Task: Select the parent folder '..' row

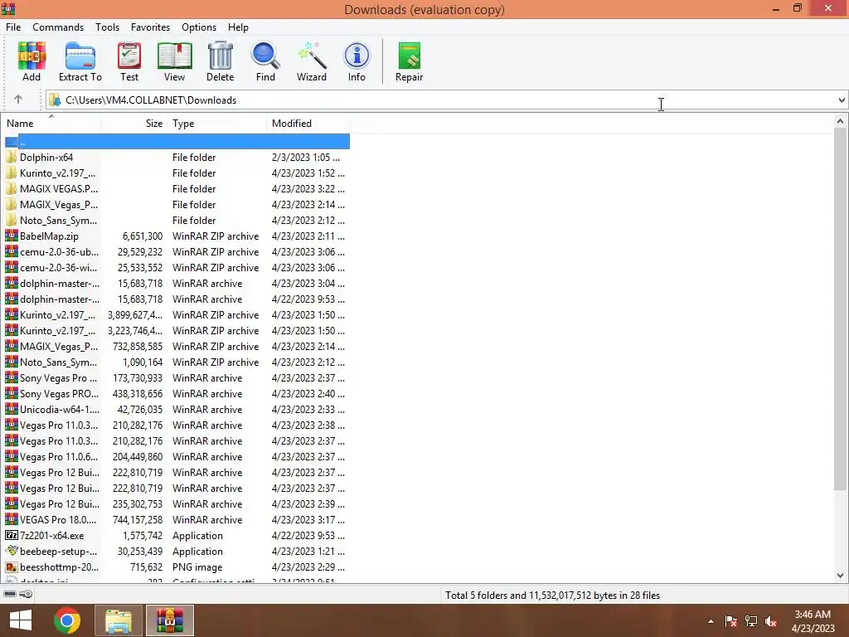Action: coord(177,142)
